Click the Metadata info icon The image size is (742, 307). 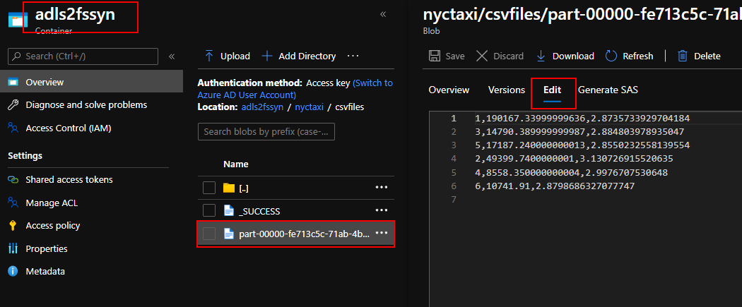[13, 271]
